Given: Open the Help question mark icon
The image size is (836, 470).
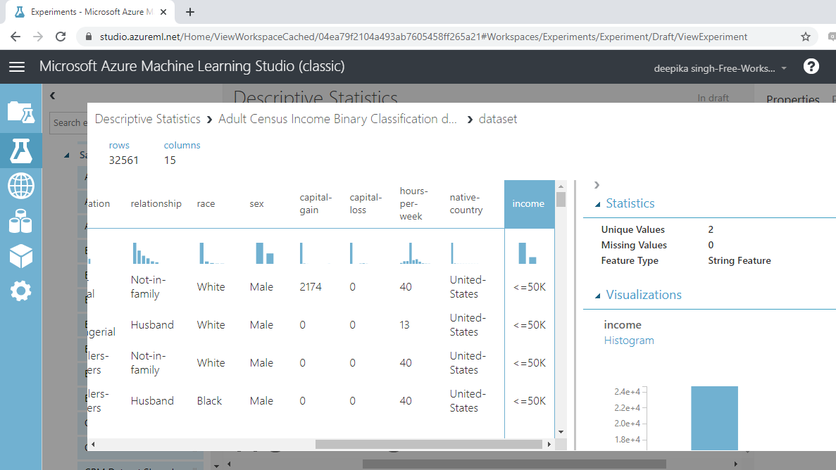Looking at the screenshot, I should coord(811,67).
